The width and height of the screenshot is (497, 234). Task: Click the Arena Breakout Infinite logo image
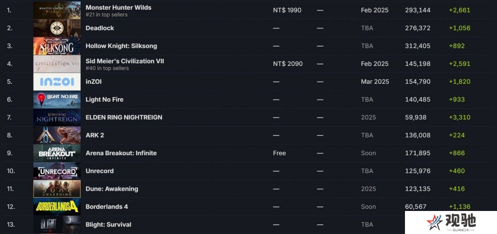pos(57,153)
